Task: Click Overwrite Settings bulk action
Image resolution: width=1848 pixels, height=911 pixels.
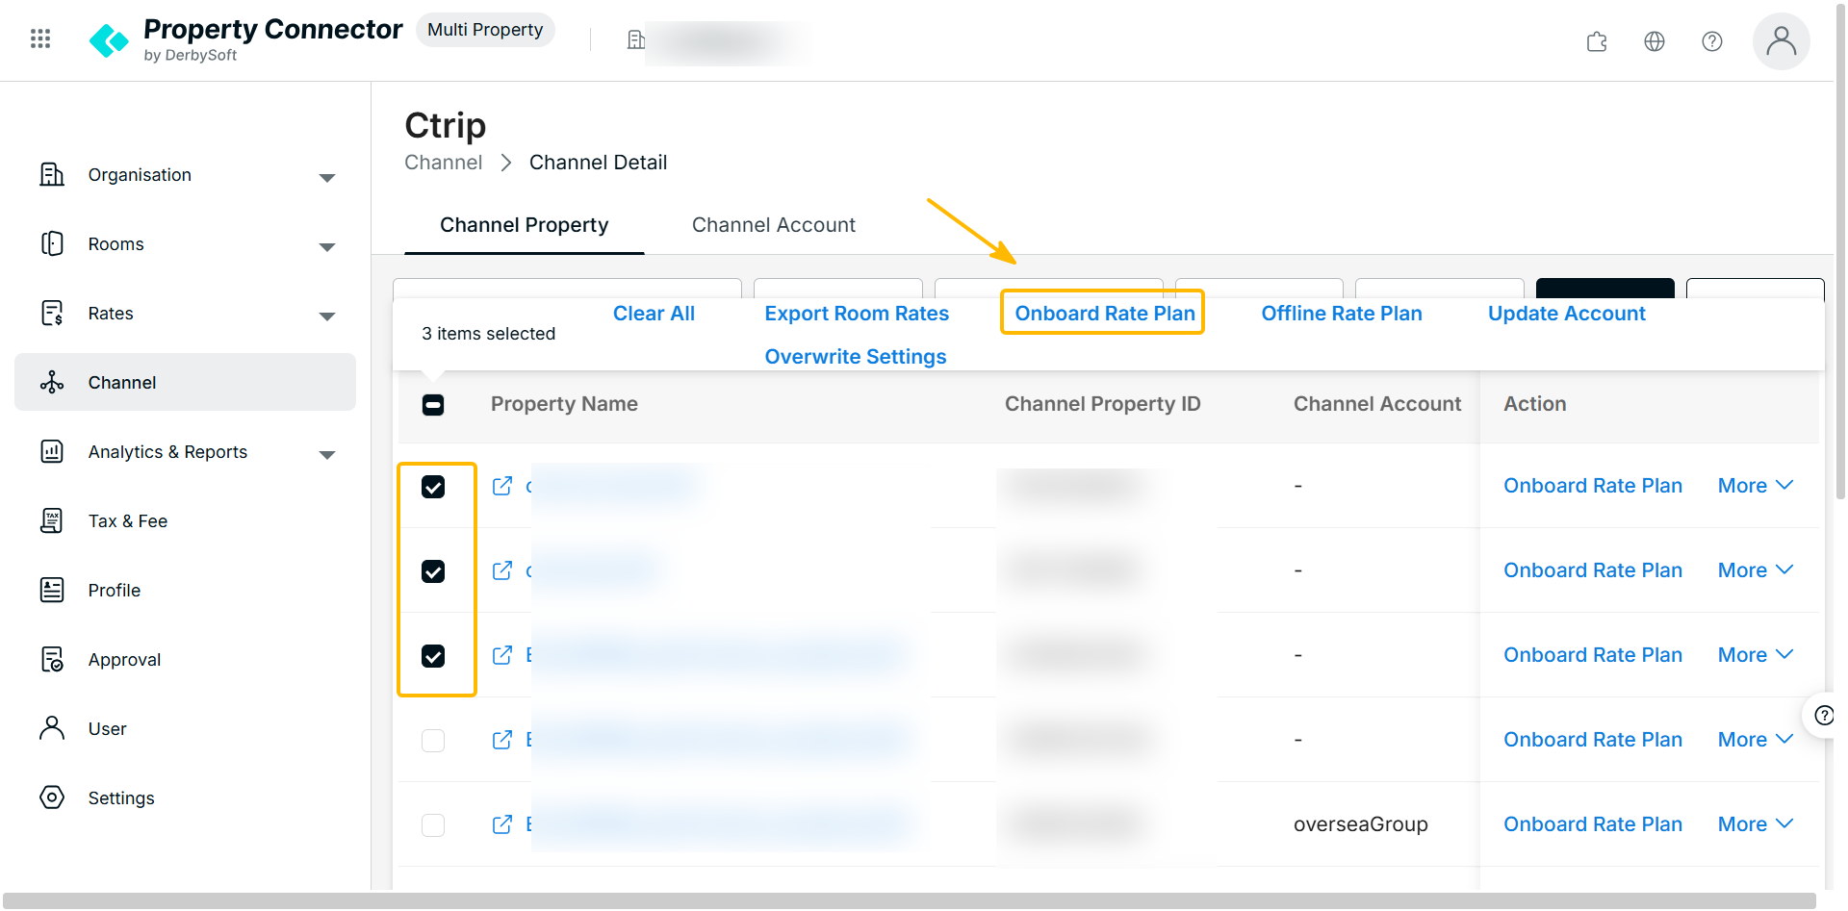Action: click(x=856, y=357)
